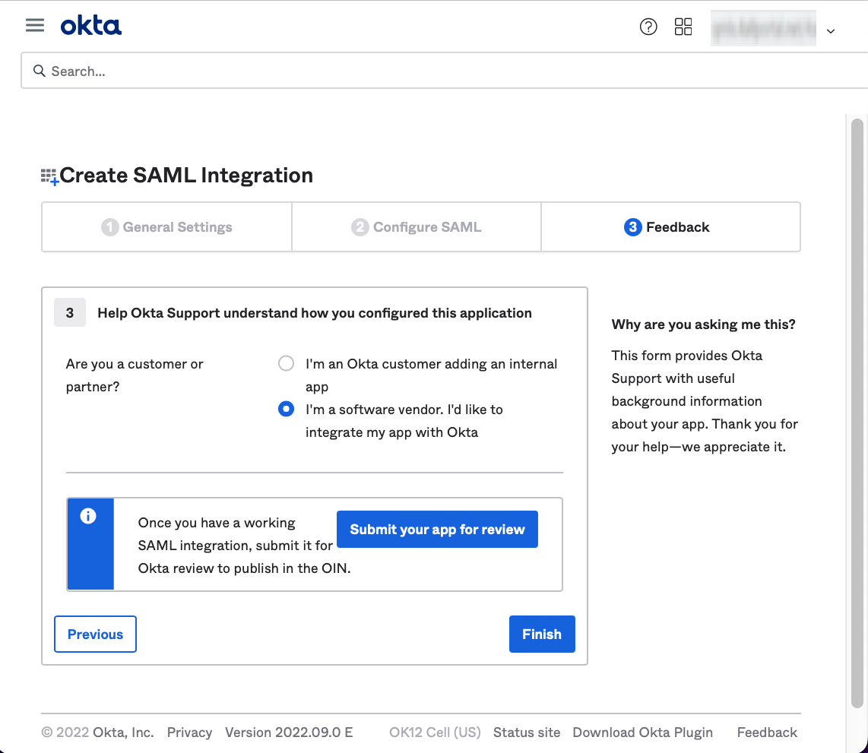
Task: Click 'Why are you asking me this?' heading
Action: (703, 324)
